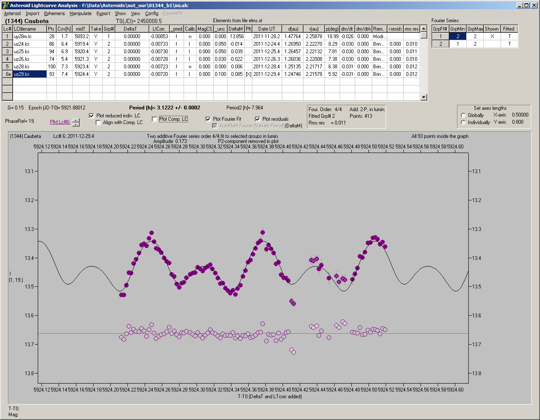Image resolution: width=540 pixels, height=420 pixels.
Task: Click row header 1 in lightcurve table
Action: [x=7, y=36]
